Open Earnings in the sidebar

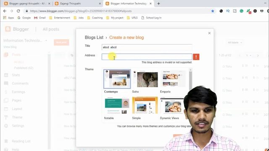[x=18, y=92]
